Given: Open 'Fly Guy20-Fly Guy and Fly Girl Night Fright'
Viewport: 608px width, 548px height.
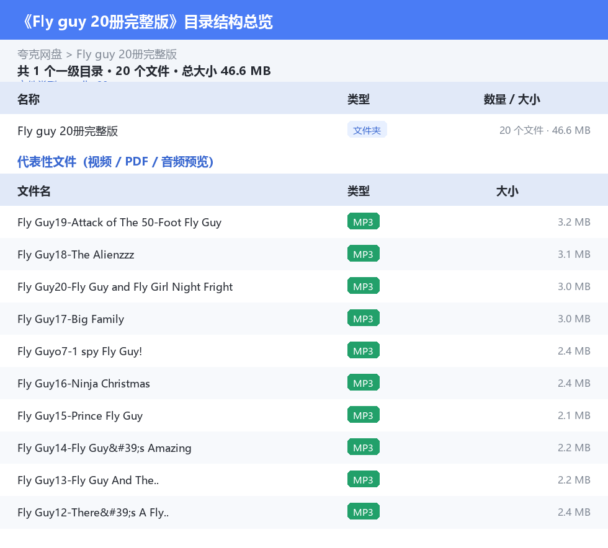Looking at the screenshot, I should click(125, 287).
